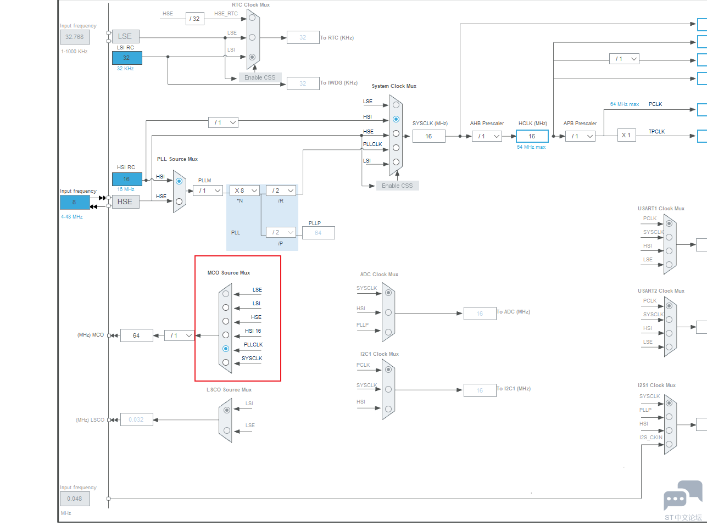Open the PLL /R divider dropdown

[x=281, y=191]
